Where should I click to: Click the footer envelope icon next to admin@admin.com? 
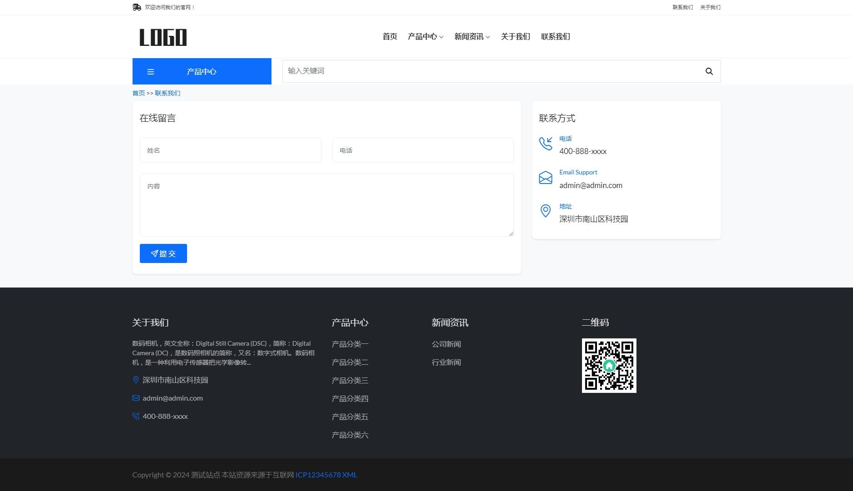pyautogui.click(x=136, y=398)
